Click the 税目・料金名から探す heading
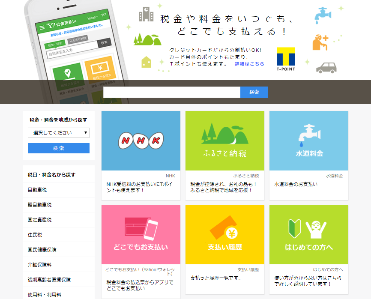The image size is (371, 299). (x=51, y=175)
